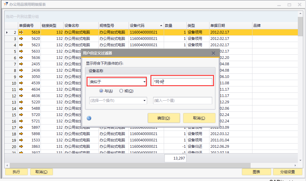Open 分组设置 at the bottom right

(x=287, y=172)
